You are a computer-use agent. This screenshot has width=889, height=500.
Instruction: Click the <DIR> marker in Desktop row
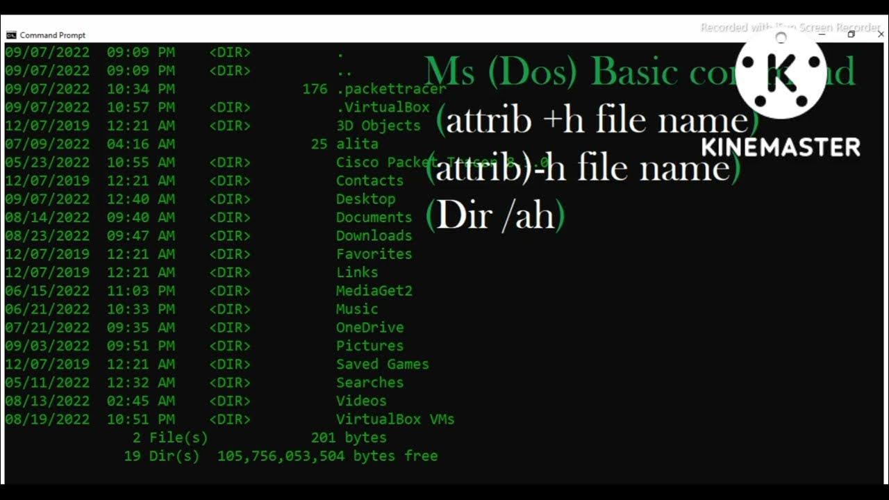click(x=230, y=199)
